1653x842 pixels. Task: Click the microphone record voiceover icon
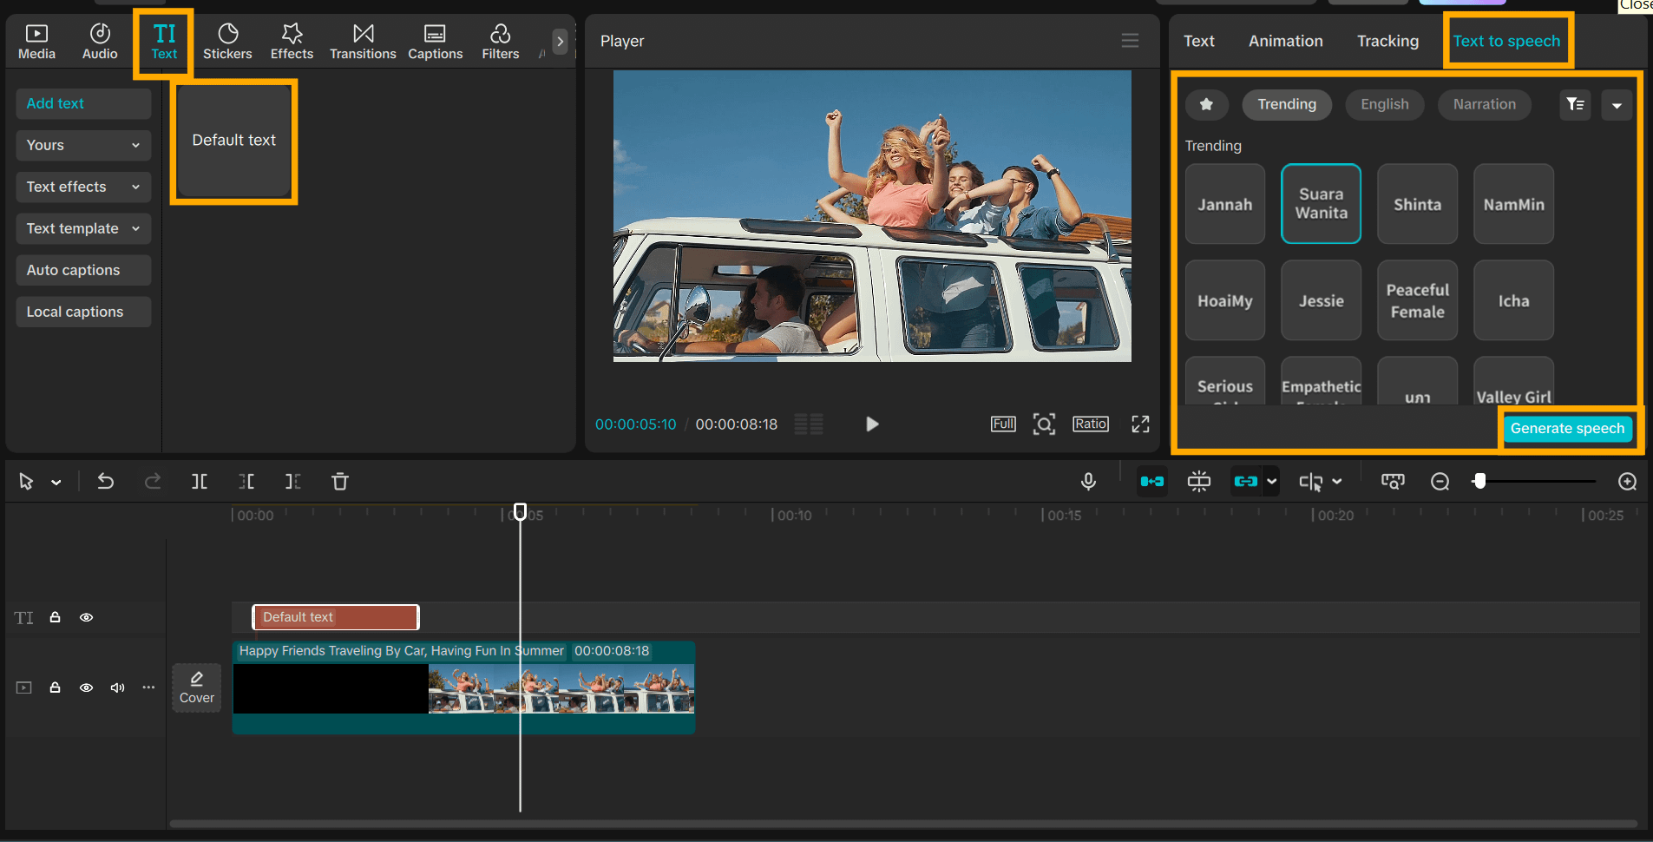click(x=1088, y=482)
